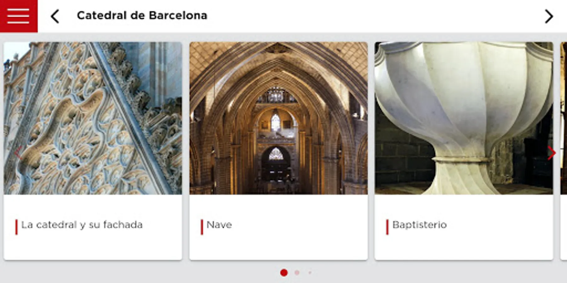The width and height of the screenshot is (567, 283).
Task: Click red marker beside 'La catedral y su fachada'
Action: [16, 227]
